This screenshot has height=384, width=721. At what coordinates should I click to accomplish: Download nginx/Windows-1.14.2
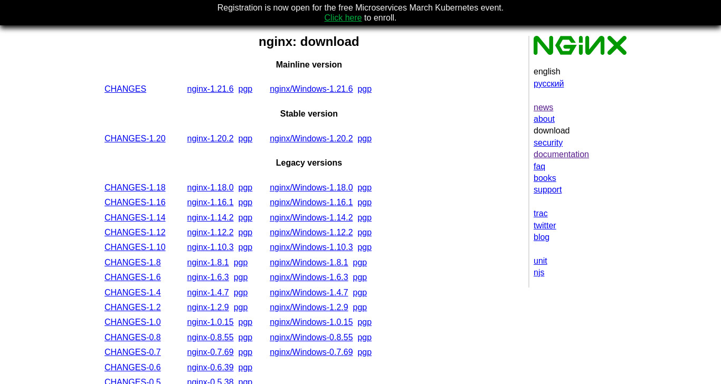tap(311, 218)
